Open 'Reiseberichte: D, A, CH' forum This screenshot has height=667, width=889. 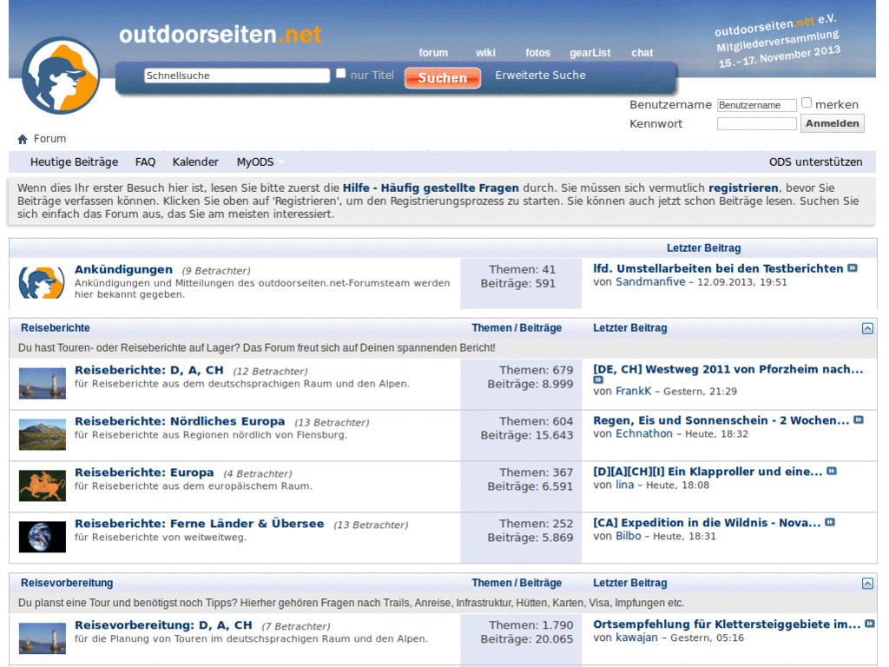149,370
